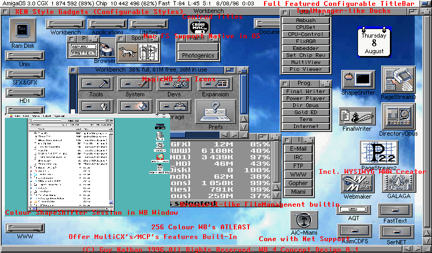This screenshot has width=432, height=253.
Task: Open the Unix disk drawer
Action: (25, 56)
